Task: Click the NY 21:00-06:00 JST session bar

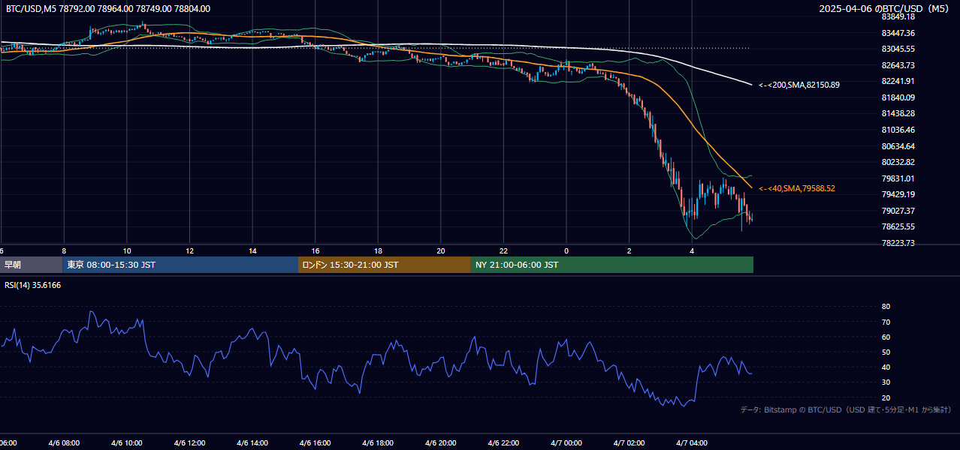Action: pyautogui.click(x=612, y=265)
